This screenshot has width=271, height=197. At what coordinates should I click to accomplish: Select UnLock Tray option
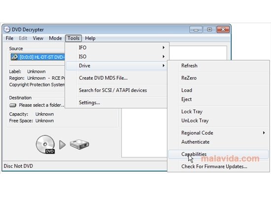pos(218,121)
